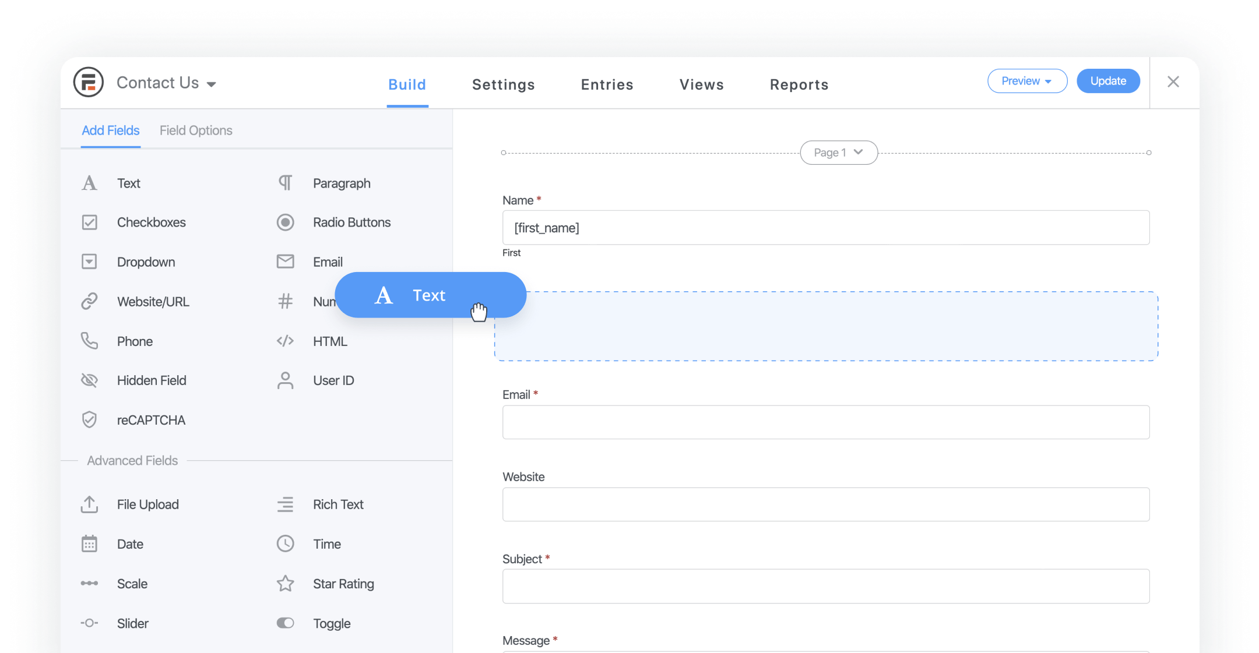This screenshot has height=653, width=1259.
Task: Click the Paragraph field type icon
Action: pos(287,183)
